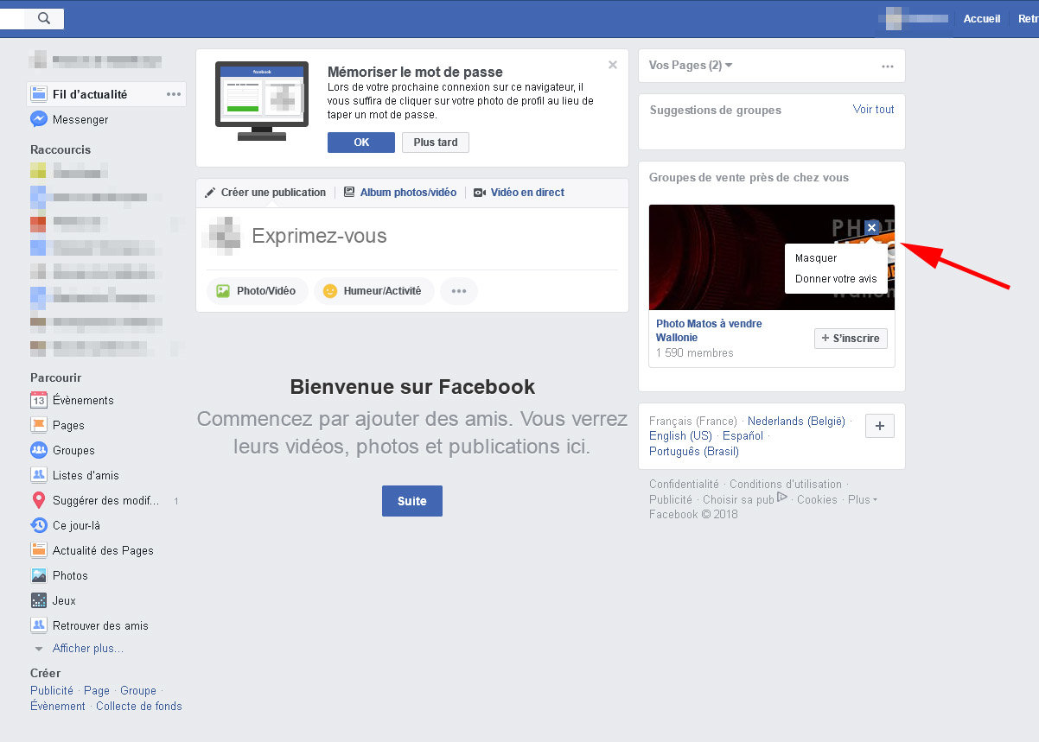Click S'inscrire to join the group
The width and height of the screenshot is (1039, 742).
(x=851, y=339)
